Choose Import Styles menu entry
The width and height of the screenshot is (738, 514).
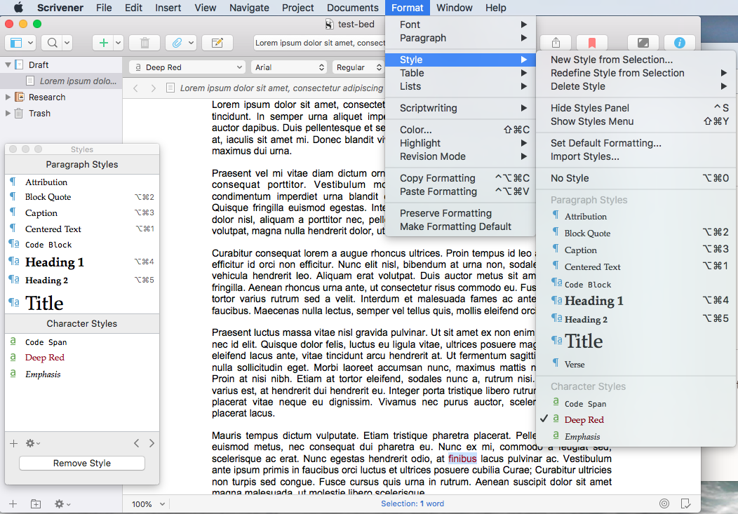636,156
